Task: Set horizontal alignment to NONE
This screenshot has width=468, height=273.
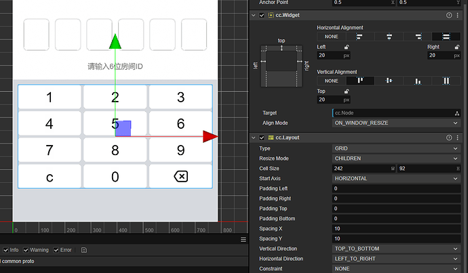Action: click(x=331, y=37)
